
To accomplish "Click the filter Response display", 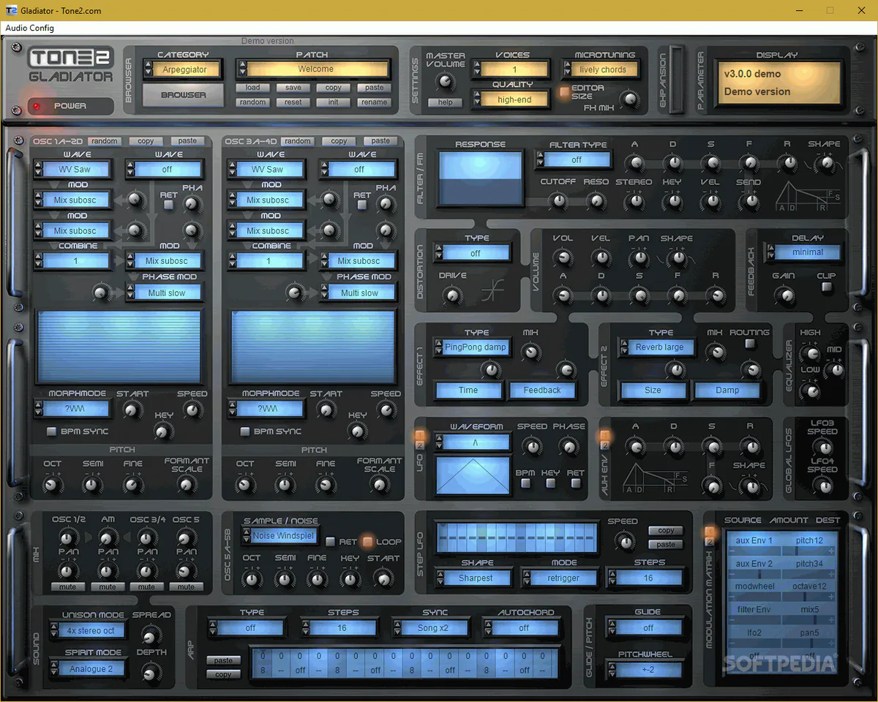I will pyautogui.click(x=481, y=179).
